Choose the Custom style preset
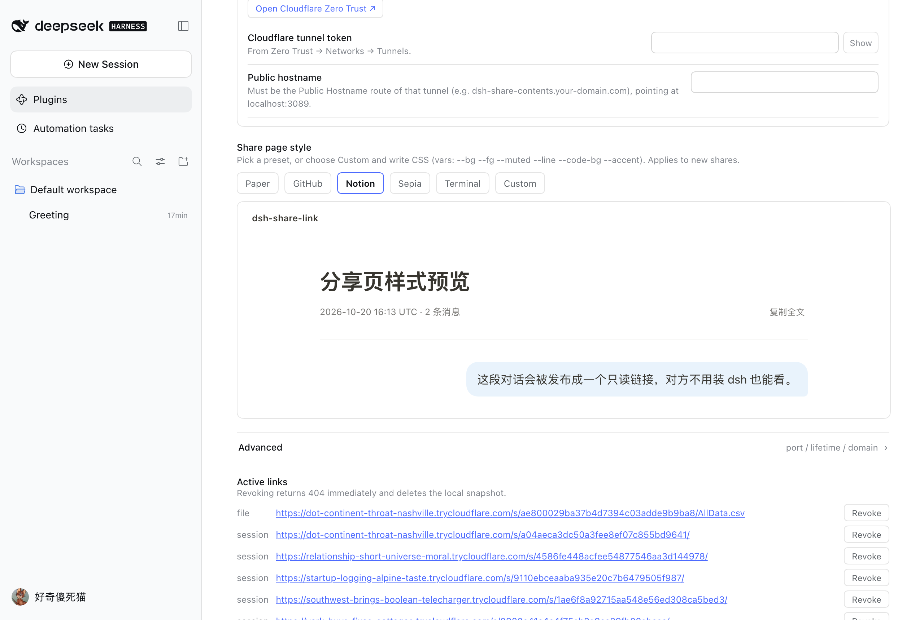 520,183
